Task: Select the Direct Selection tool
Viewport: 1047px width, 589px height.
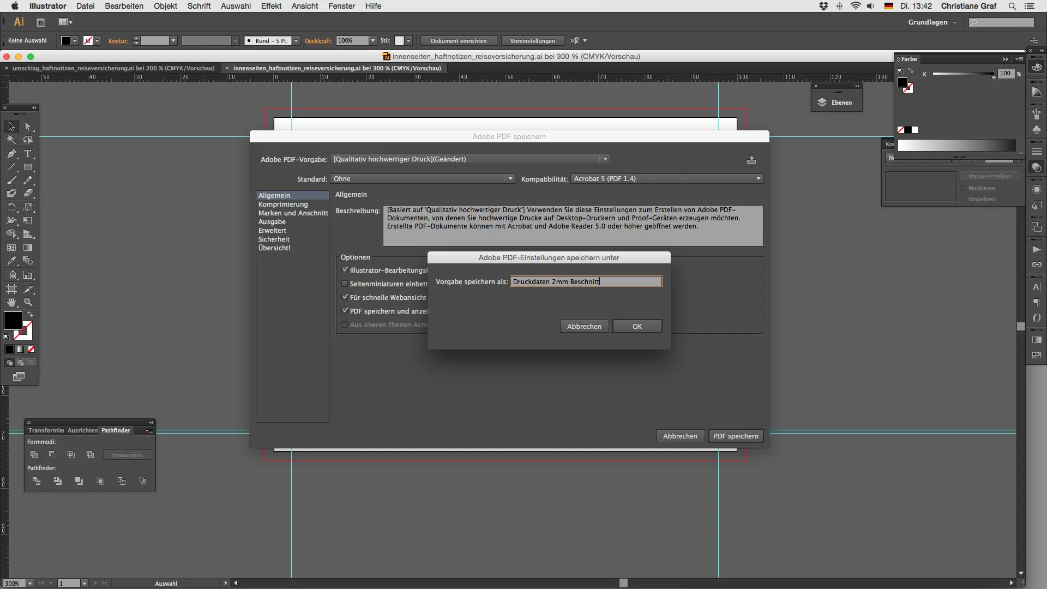Action: pos(28,127)
